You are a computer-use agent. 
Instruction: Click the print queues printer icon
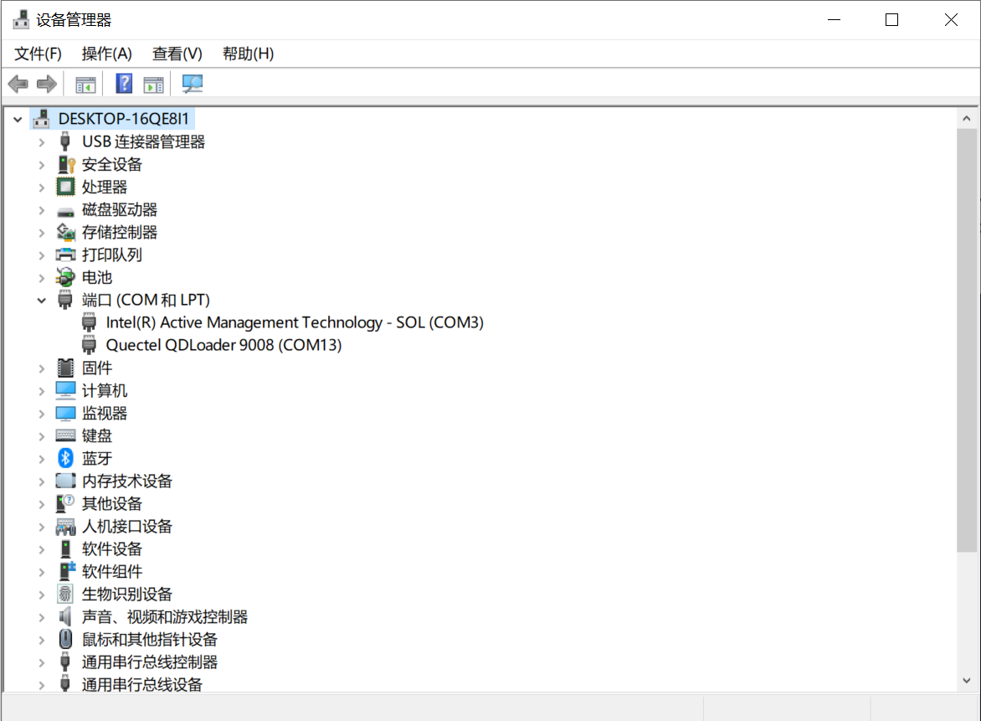pyautogui.click(x=65, y=255)
